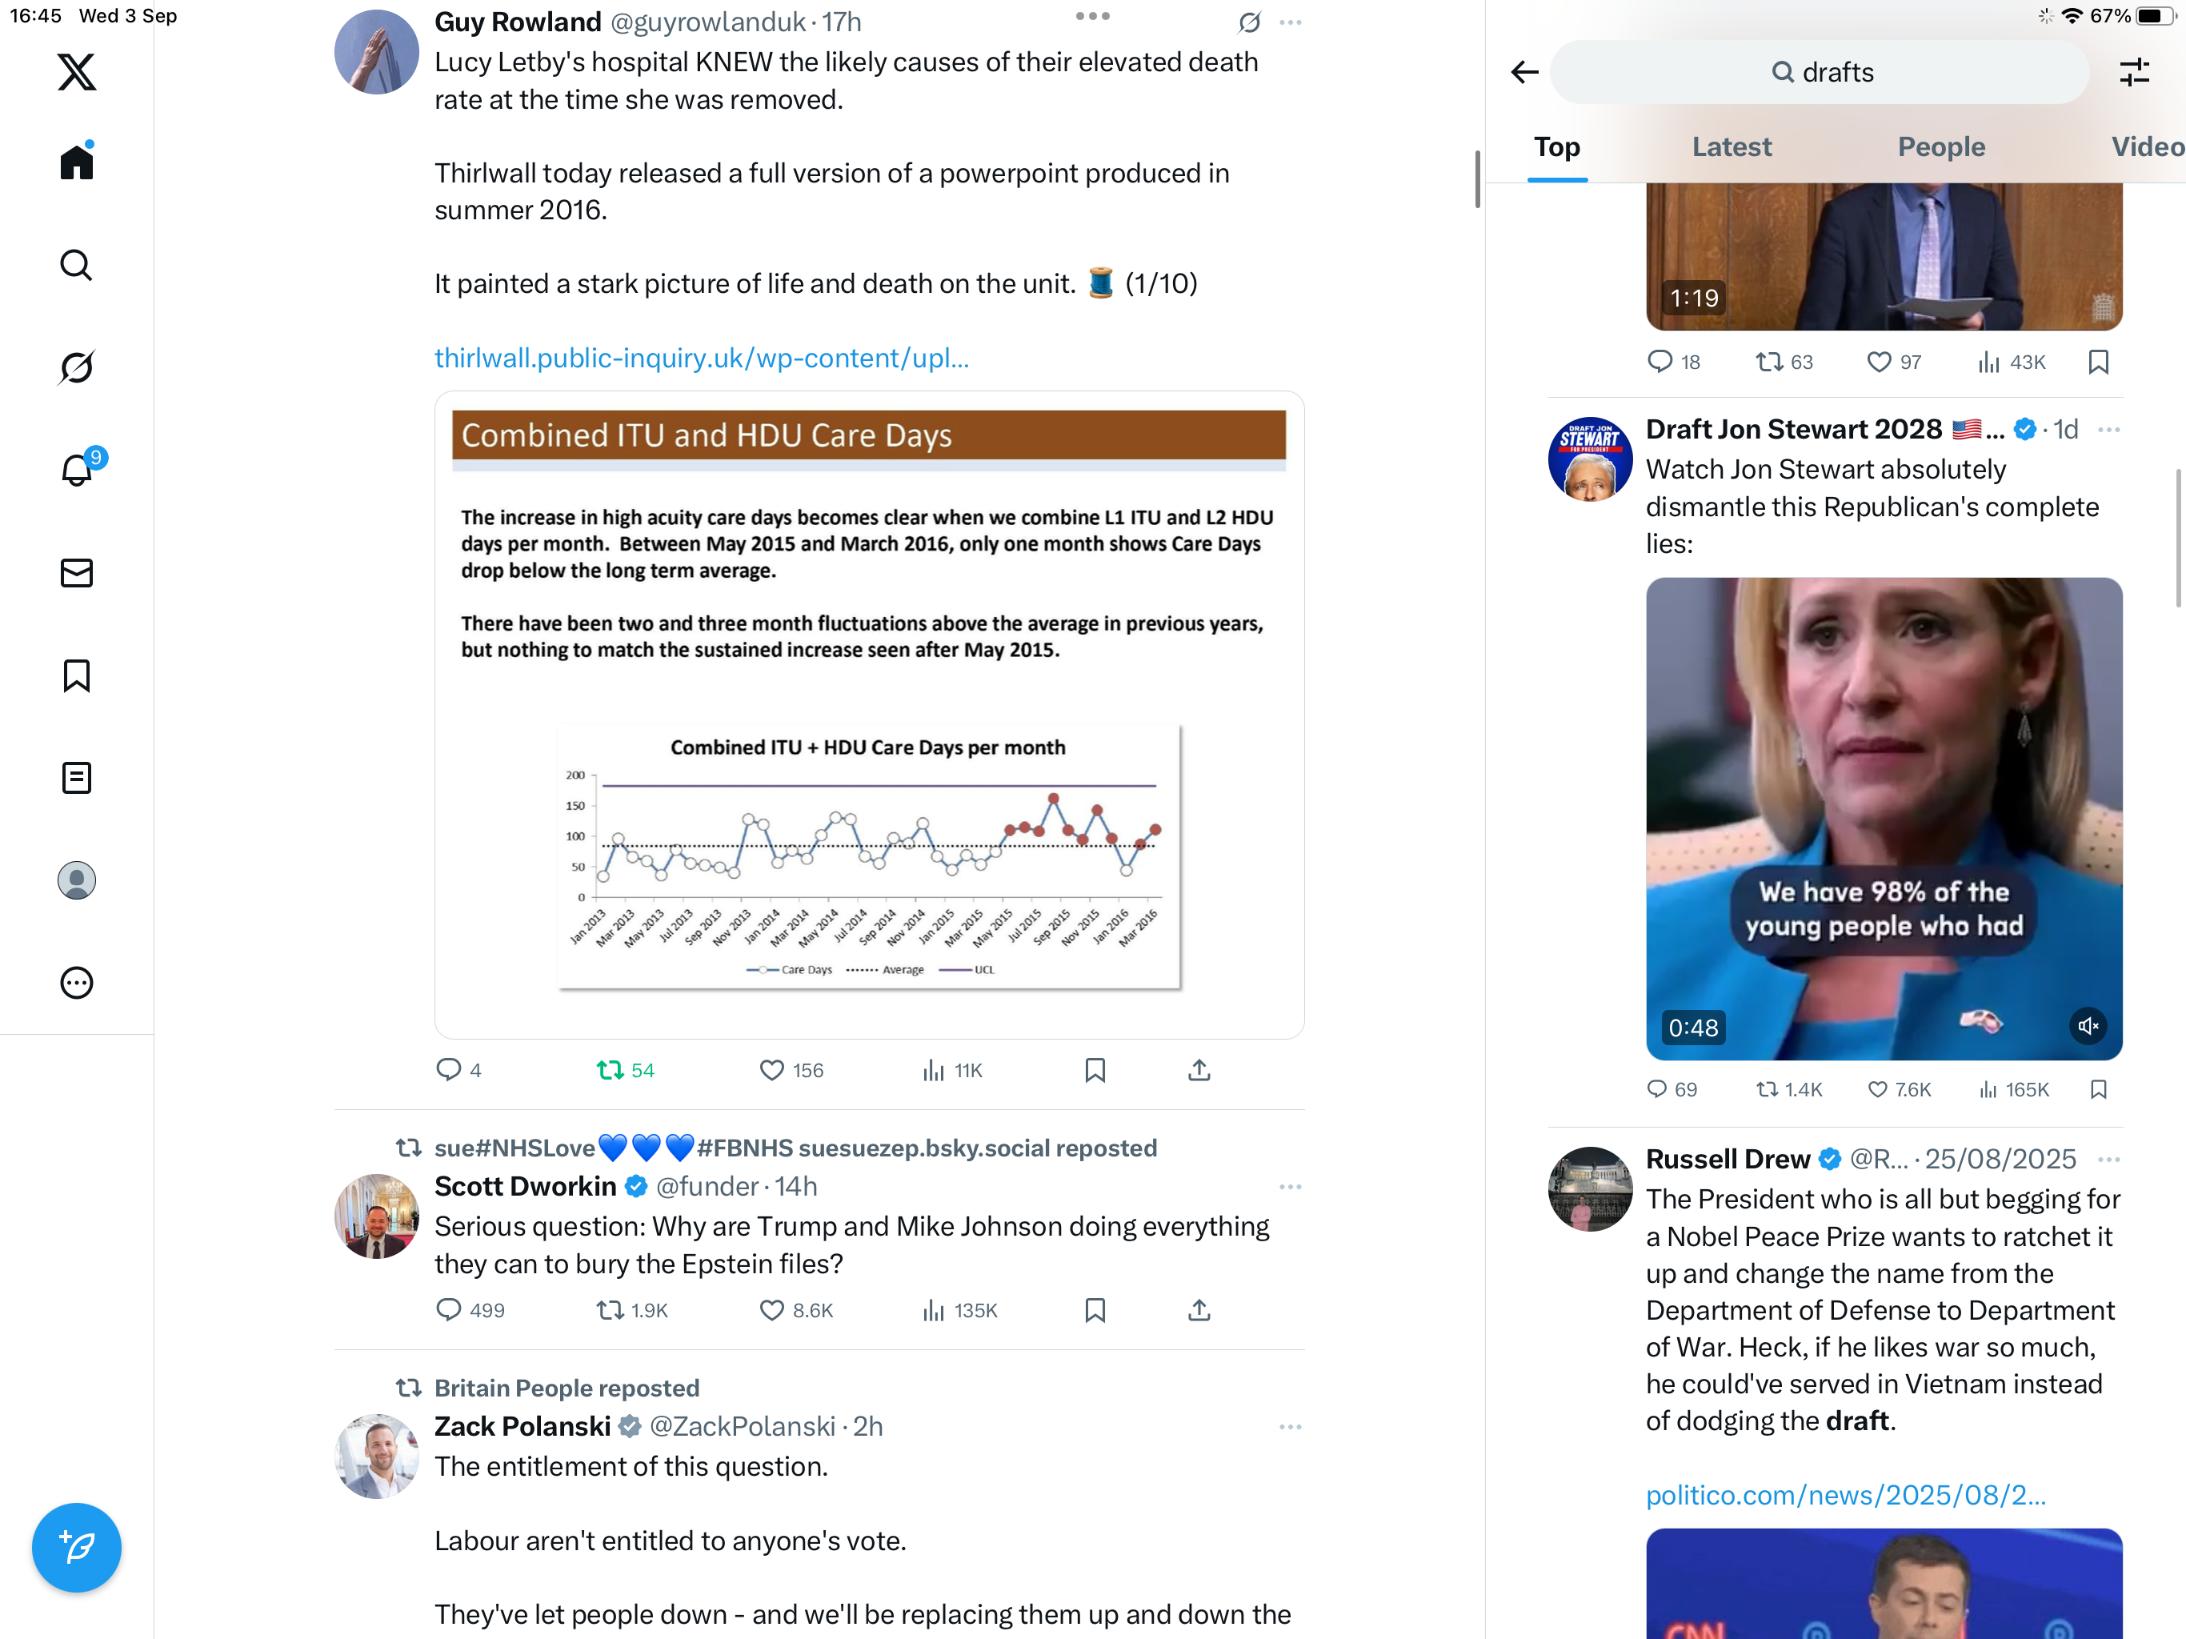
Task: Open the thirlwall.public-inquiry.uk link
Action: click(702, 358)
